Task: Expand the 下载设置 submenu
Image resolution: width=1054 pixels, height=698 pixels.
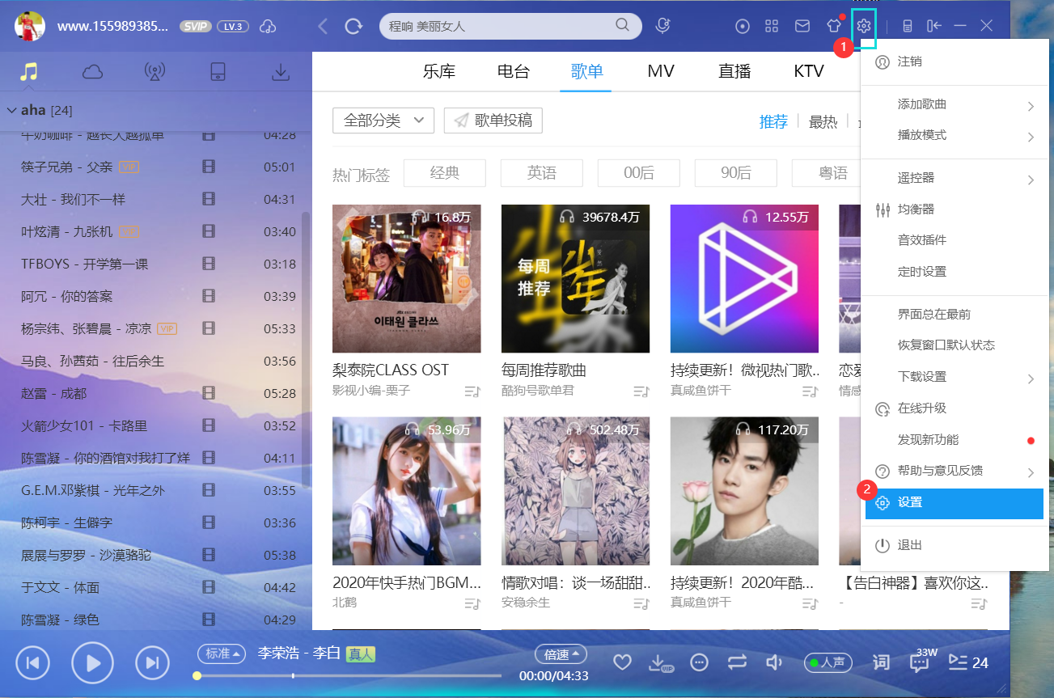Action: coord(955,377)
